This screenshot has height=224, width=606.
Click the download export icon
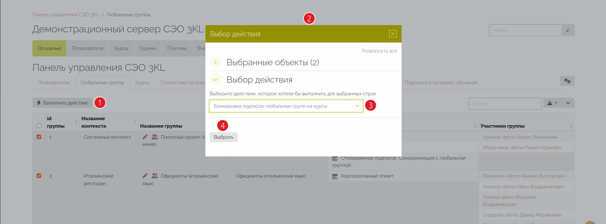click(552, 103)
